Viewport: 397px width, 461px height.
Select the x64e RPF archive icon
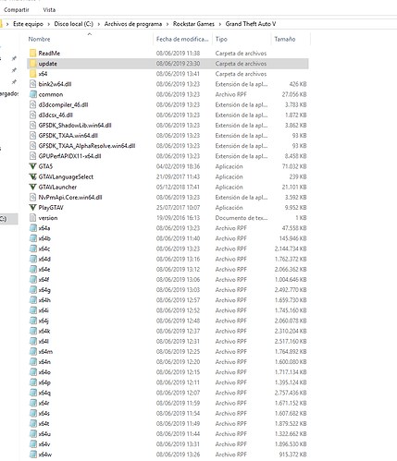pos(33,269)
